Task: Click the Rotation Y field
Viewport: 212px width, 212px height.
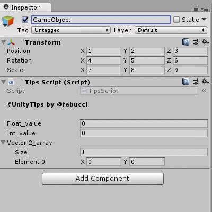Action: click(147, 60)
